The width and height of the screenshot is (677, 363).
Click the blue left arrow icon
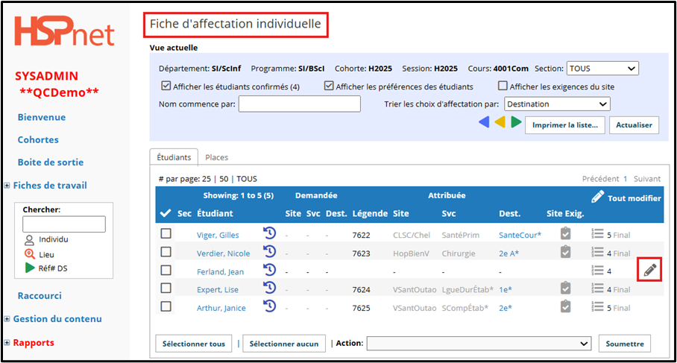(484, 122)
